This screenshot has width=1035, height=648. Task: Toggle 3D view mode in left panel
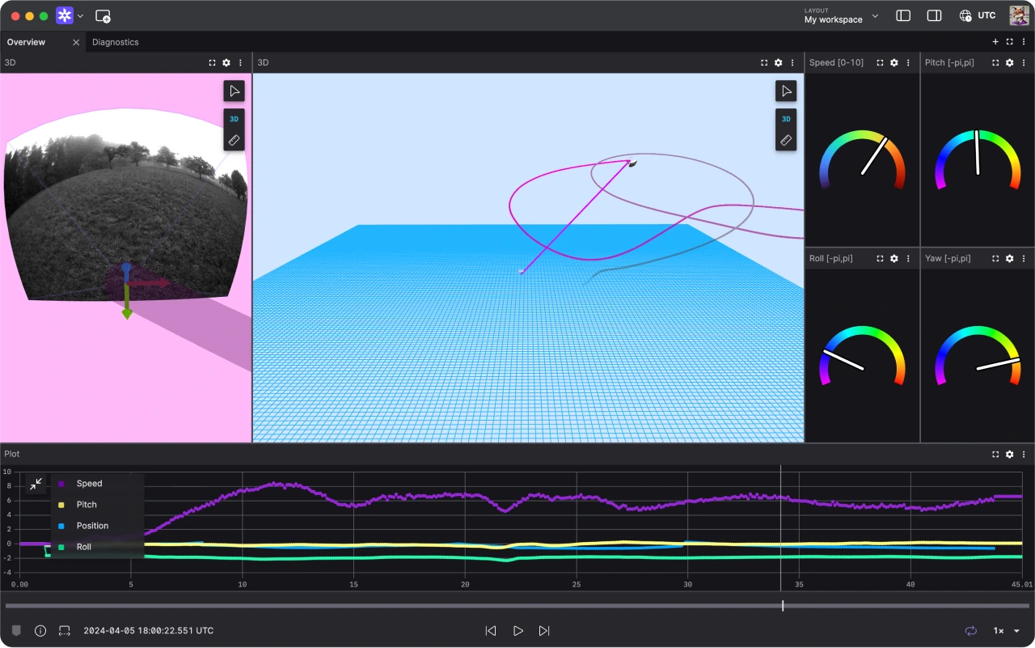(x=234, y=119)
